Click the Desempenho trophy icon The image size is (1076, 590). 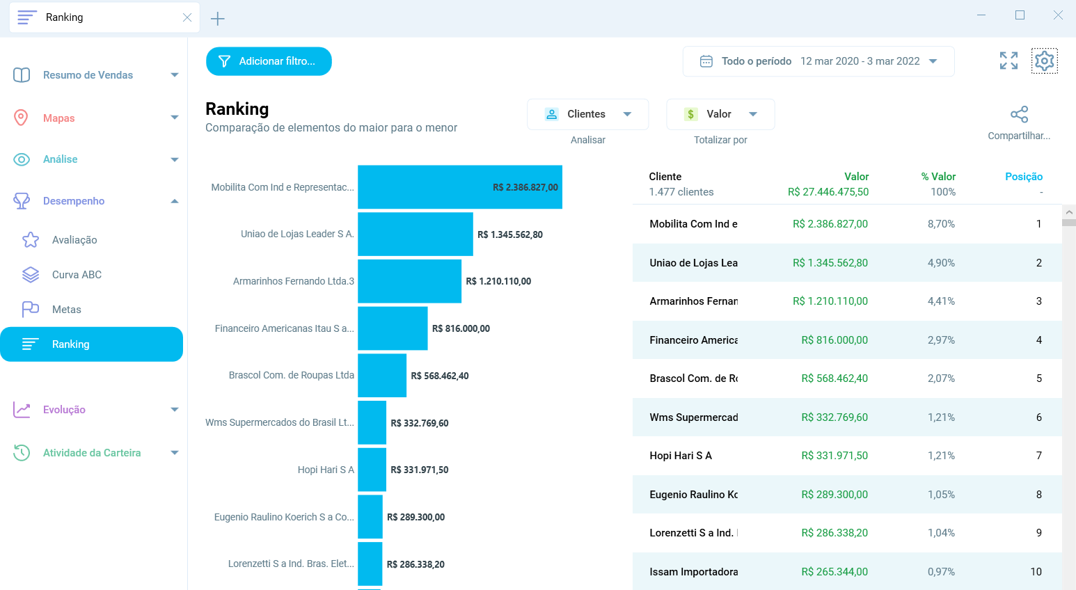click(x=22, y=201)
